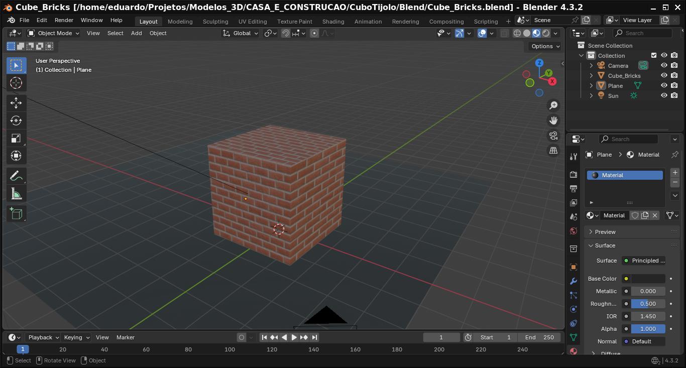Viewport: 686px width, 368px height.
Task: Activate the Move tool
Action: [x=16, y=103]
